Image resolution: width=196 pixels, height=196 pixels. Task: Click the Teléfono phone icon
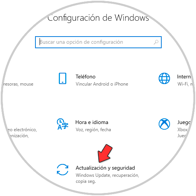click(63, 78)
